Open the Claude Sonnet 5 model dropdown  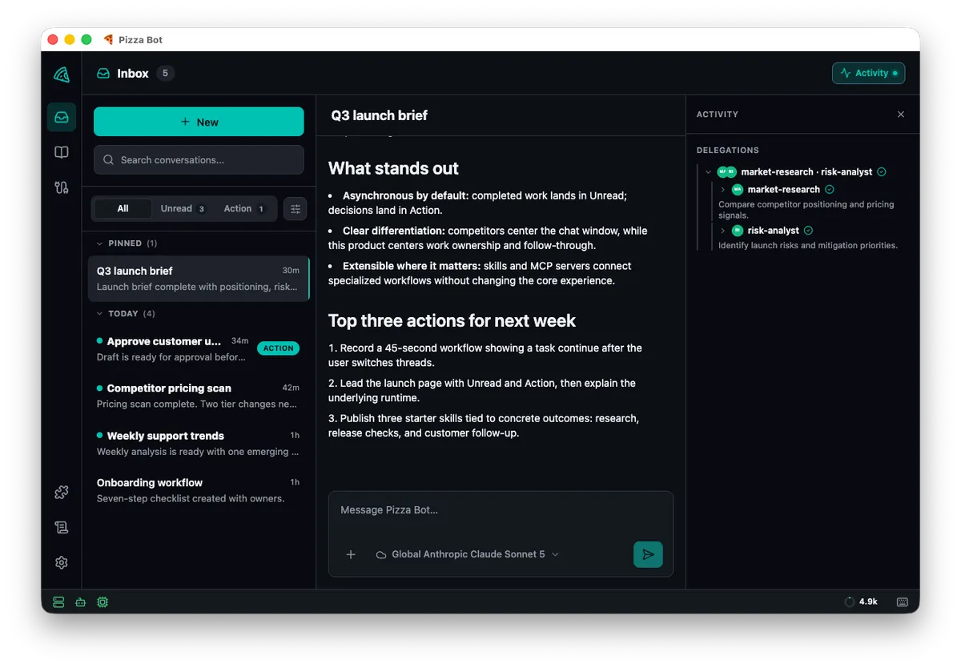coord(468,554)
